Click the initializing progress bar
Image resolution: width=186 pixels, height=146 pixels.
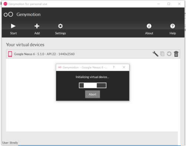tap(93, 85)
